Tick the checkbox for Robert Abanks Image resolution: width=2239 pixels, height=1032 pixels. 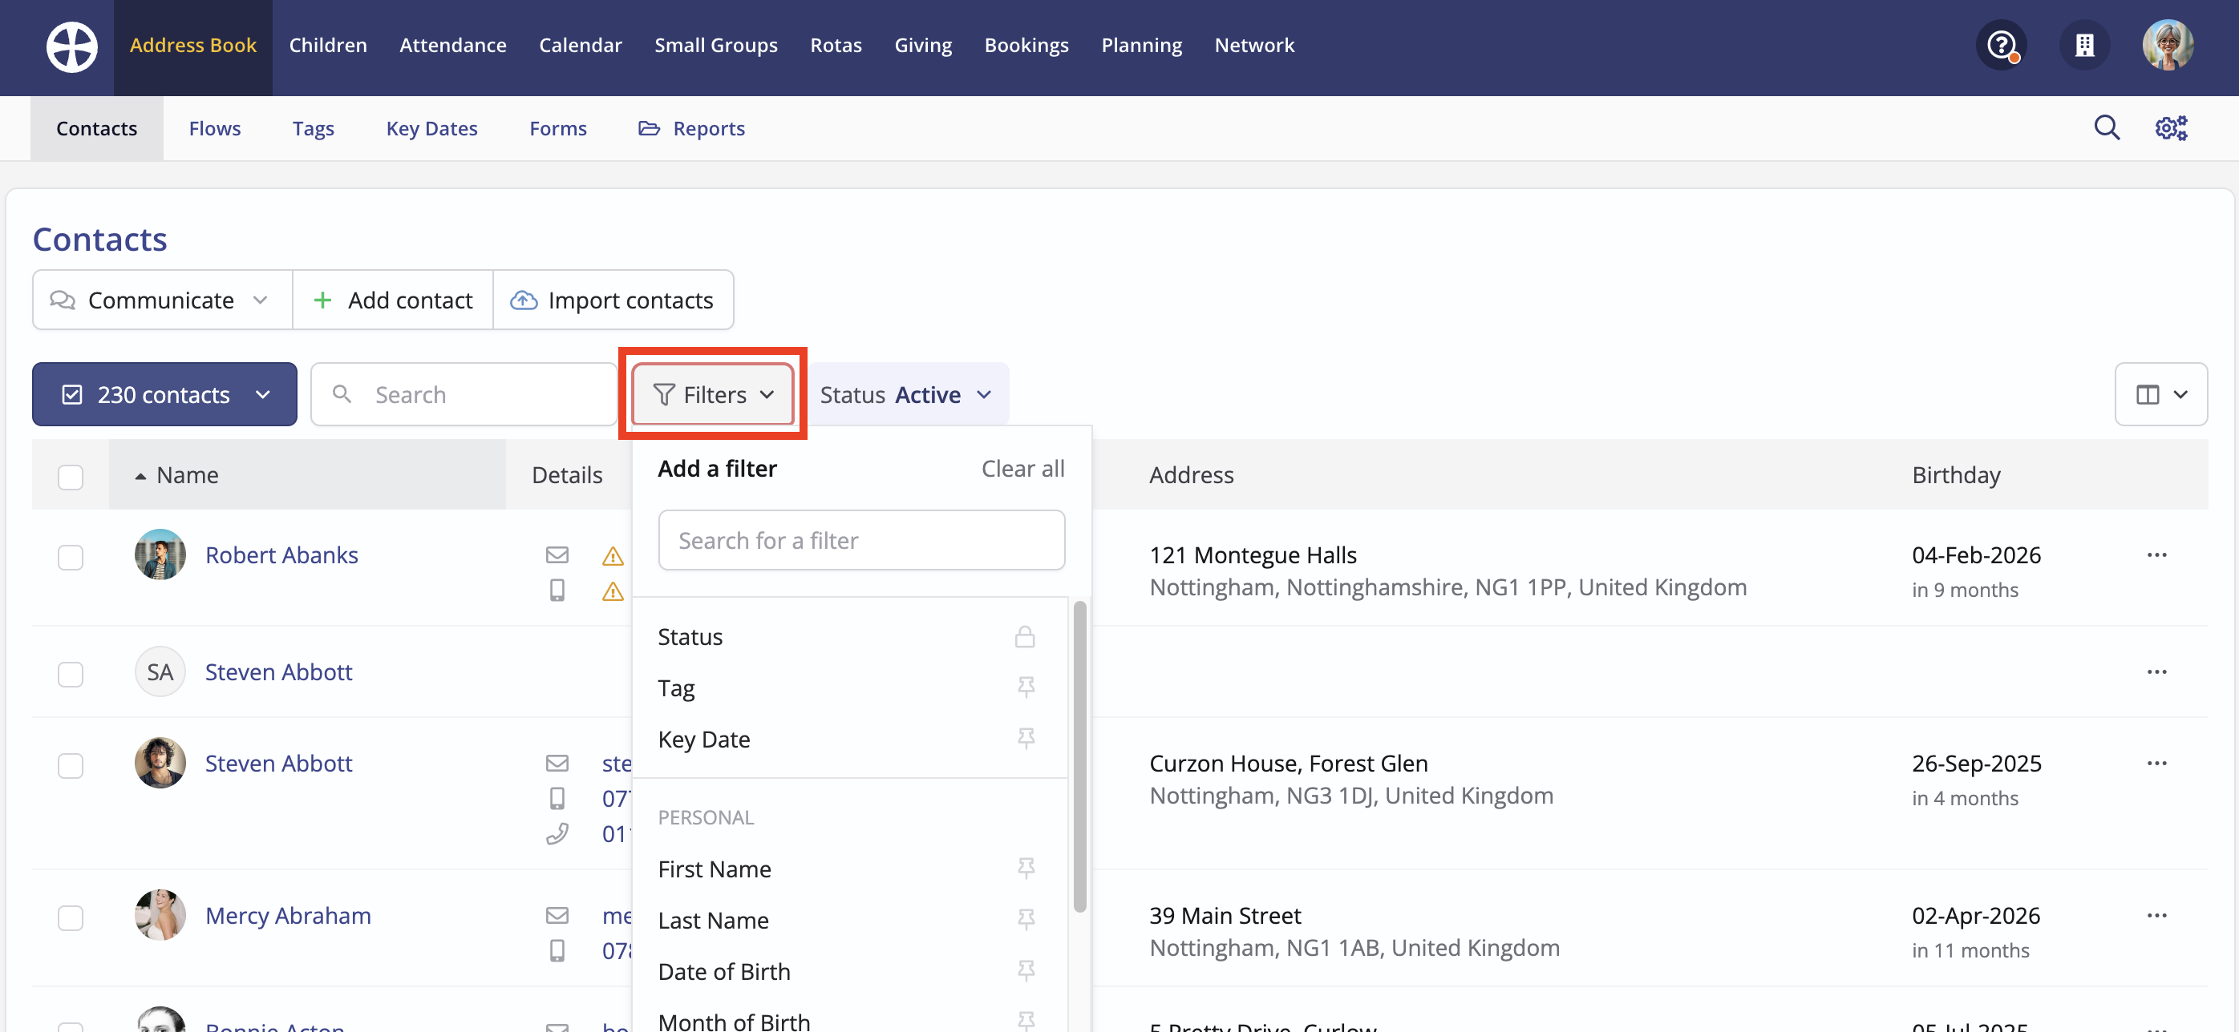tap(71, 557)
